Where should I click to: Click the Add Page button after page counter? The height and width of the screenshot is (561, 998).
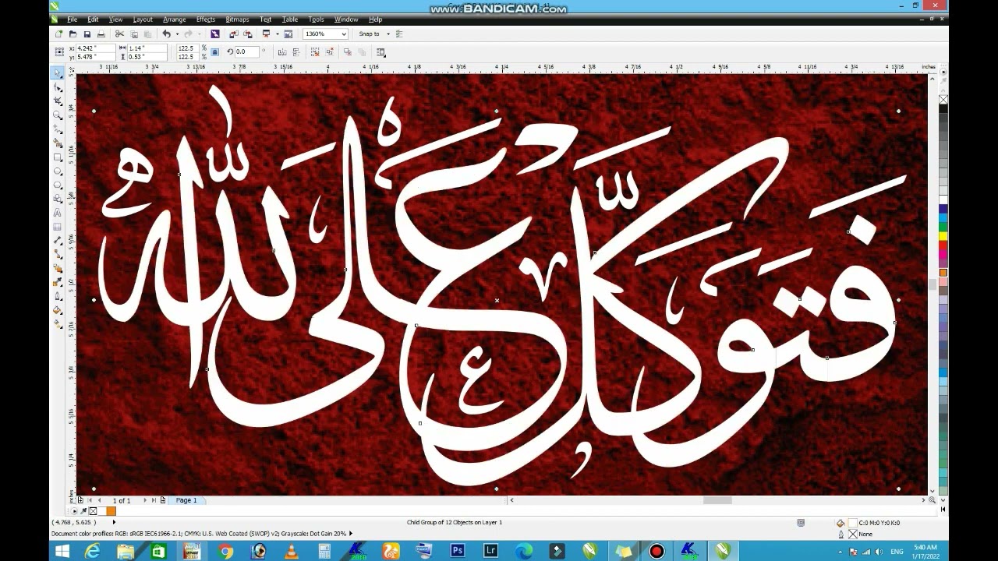click(162, 500)
